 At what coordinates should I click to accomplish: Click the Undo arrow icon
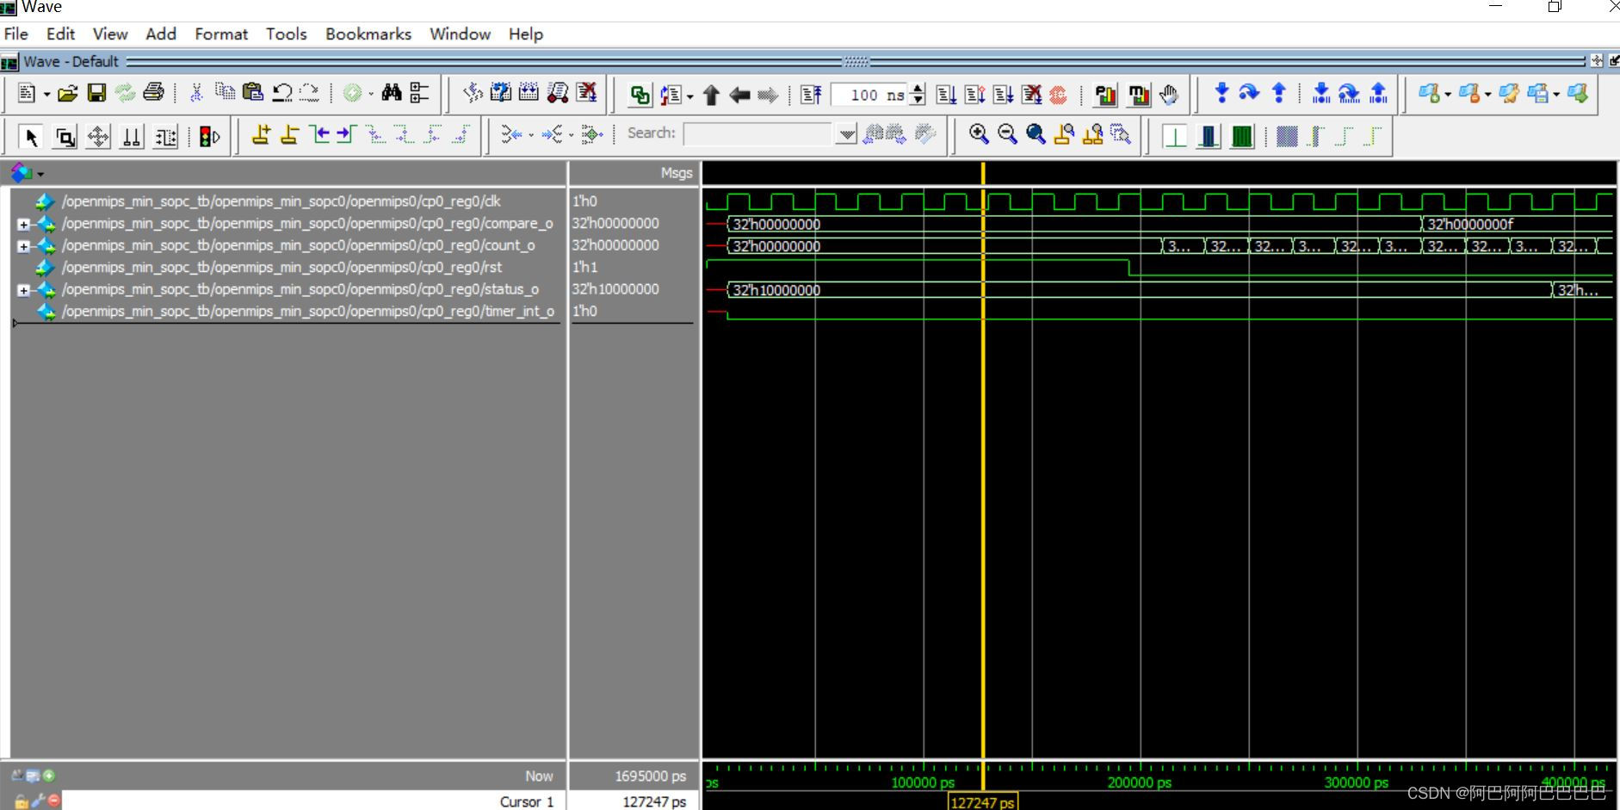pos(281,93)
